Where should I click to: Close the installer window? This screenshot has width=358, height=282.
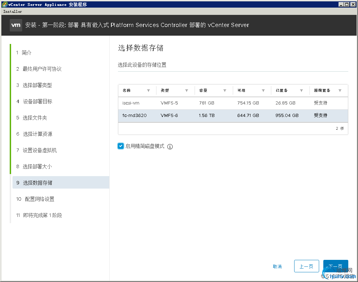(x=353, y=4)
